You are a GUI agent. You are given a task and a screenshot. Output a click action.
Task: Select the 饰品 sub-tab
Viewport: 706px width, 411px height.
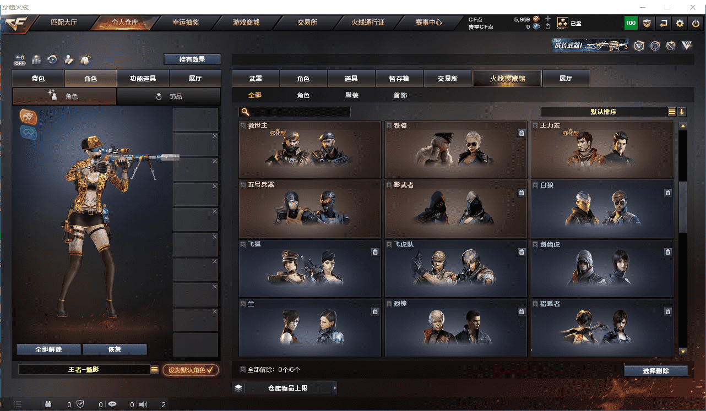[169, 96]
